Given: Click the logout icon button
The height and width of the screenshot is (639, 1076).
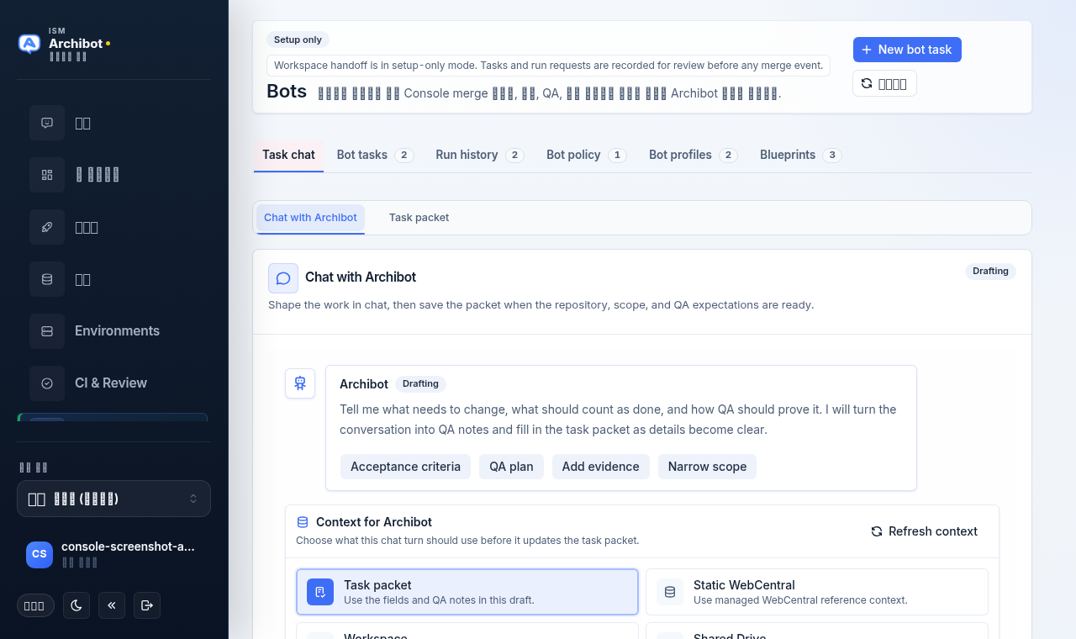Looking at the screenshot, I should pyautogui.click(x=147, y=605).
